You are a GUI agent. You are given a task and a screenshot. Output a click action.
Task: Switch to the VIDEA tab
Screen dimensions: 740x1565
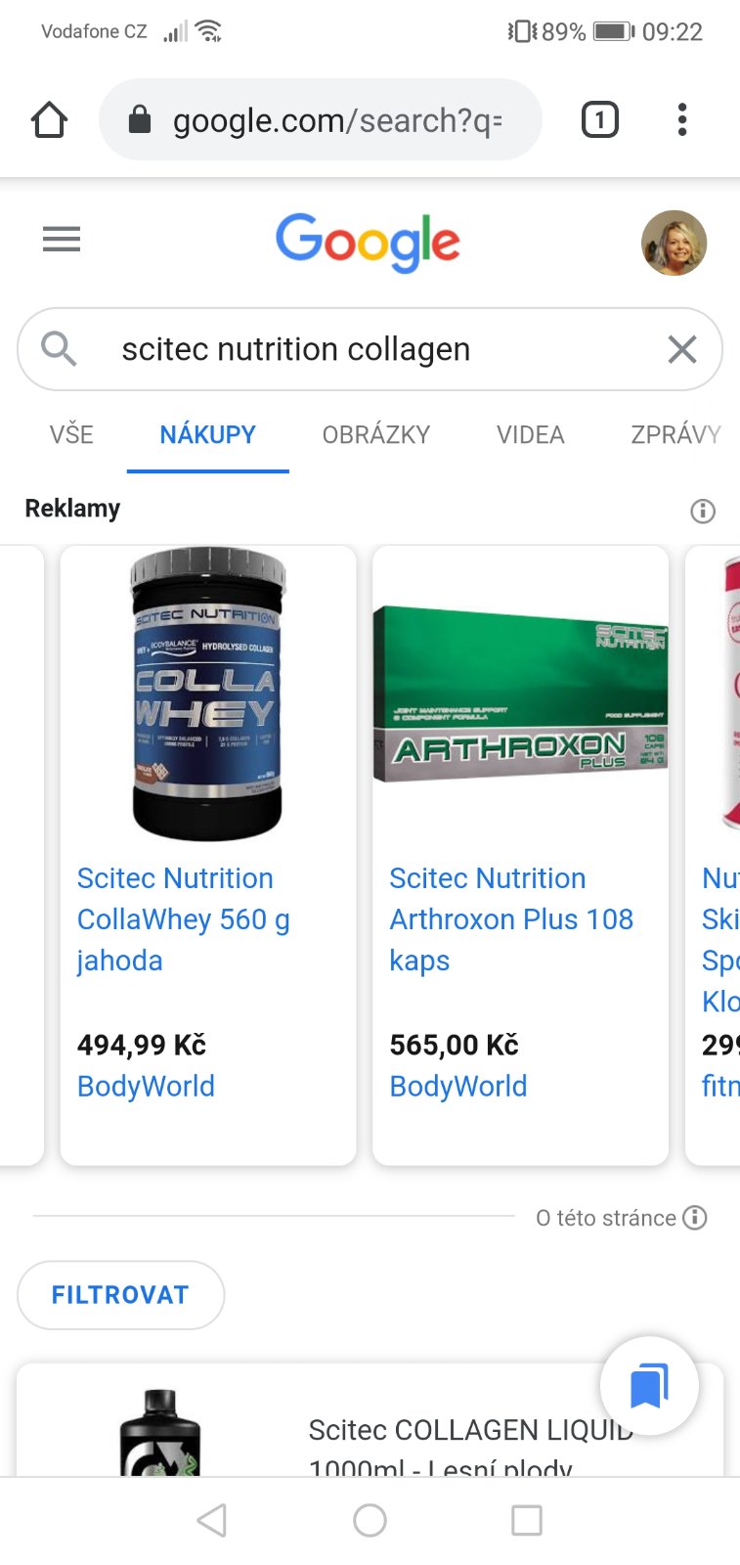[530, 434]
